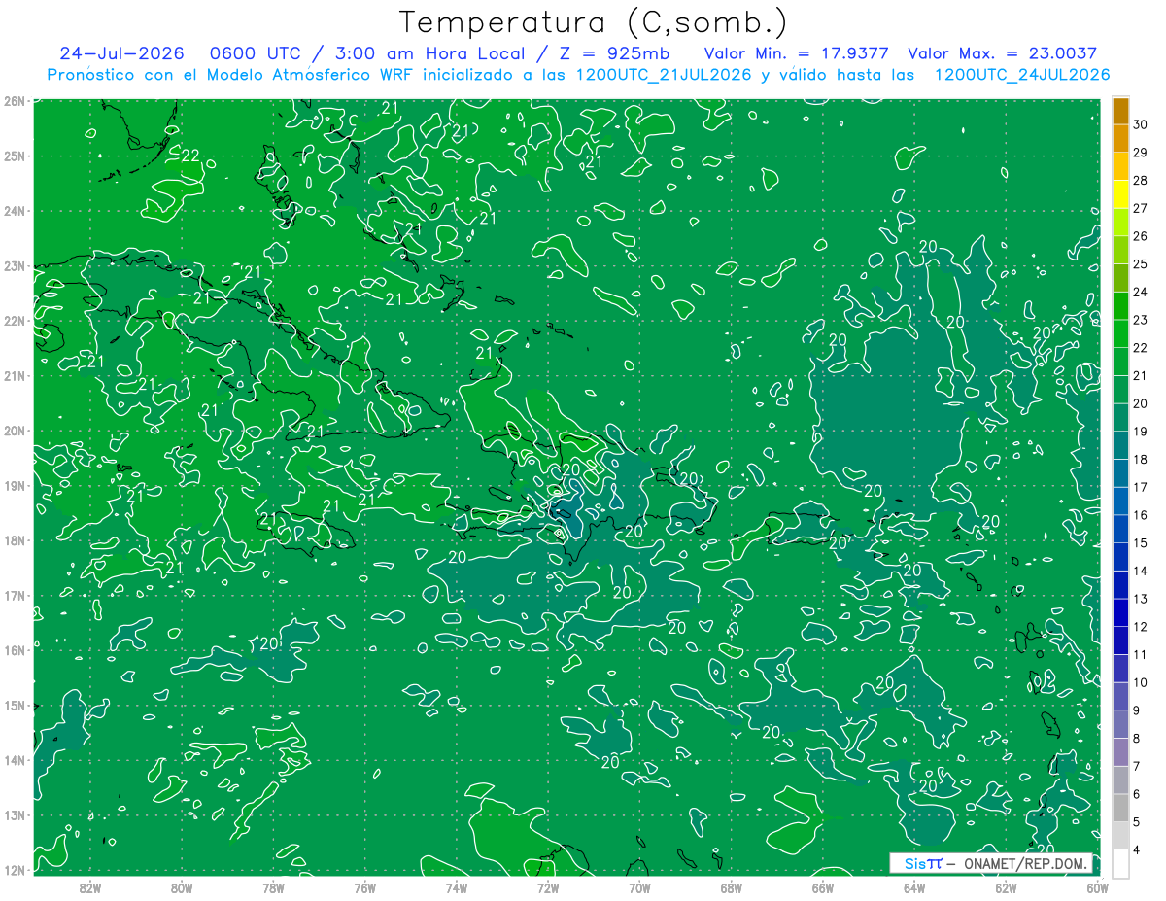Viewport: 1166px width, 901px height.
Task: Click the "64W" longitude axis label
Action: click(913, 887)
